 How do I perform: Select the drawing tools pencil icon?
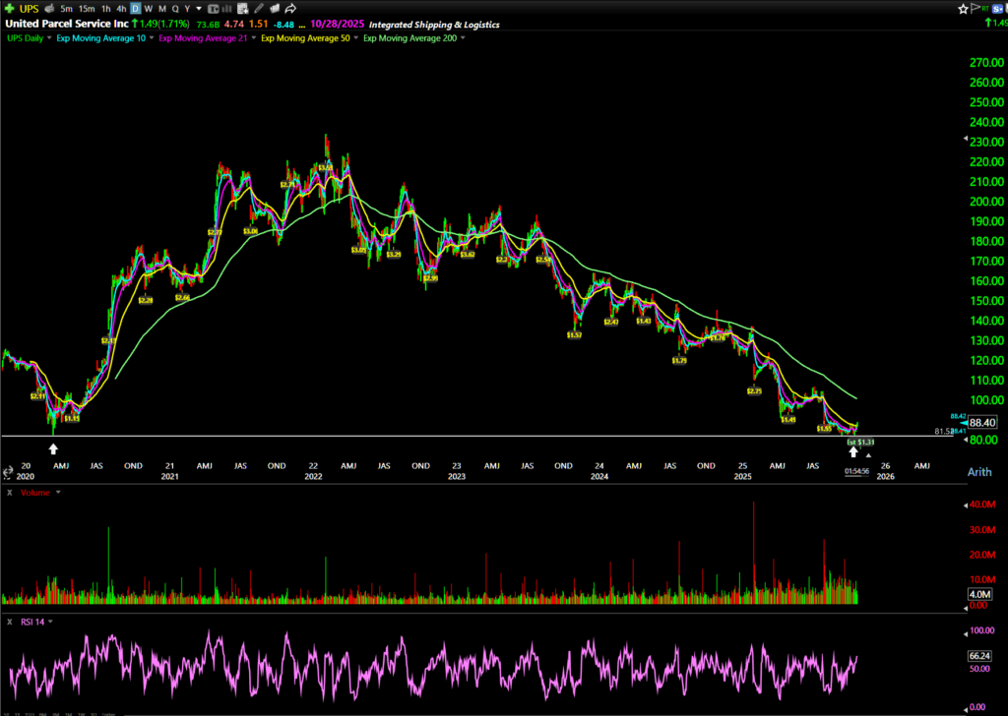tap(259, 8)
